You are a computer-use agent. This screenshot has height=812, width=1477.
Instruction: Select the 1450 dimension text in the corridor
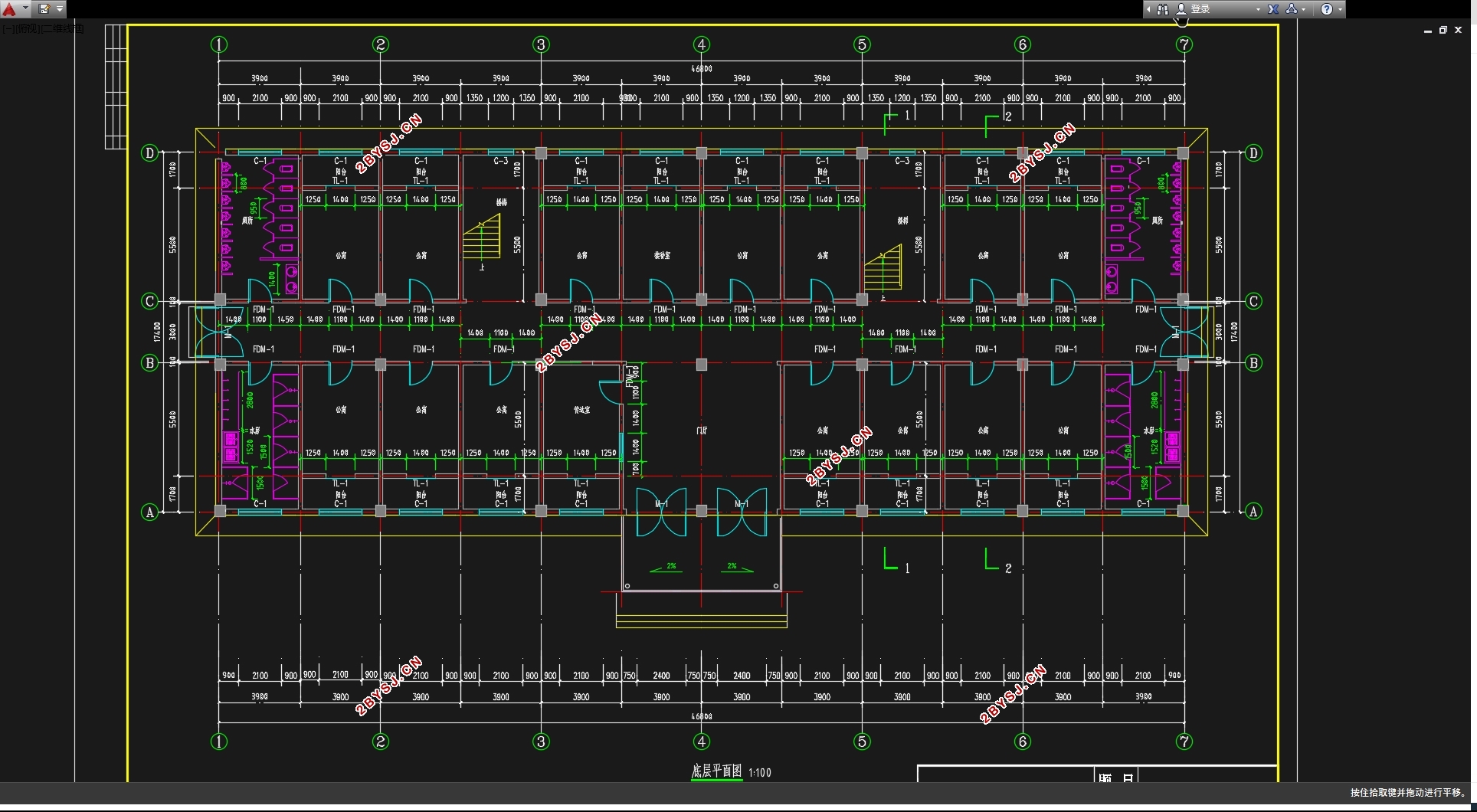[285, 319]
